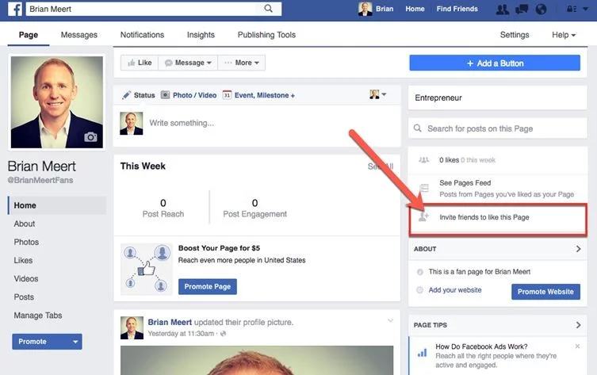Click the invite friends person icon

(x=423, y=216)
